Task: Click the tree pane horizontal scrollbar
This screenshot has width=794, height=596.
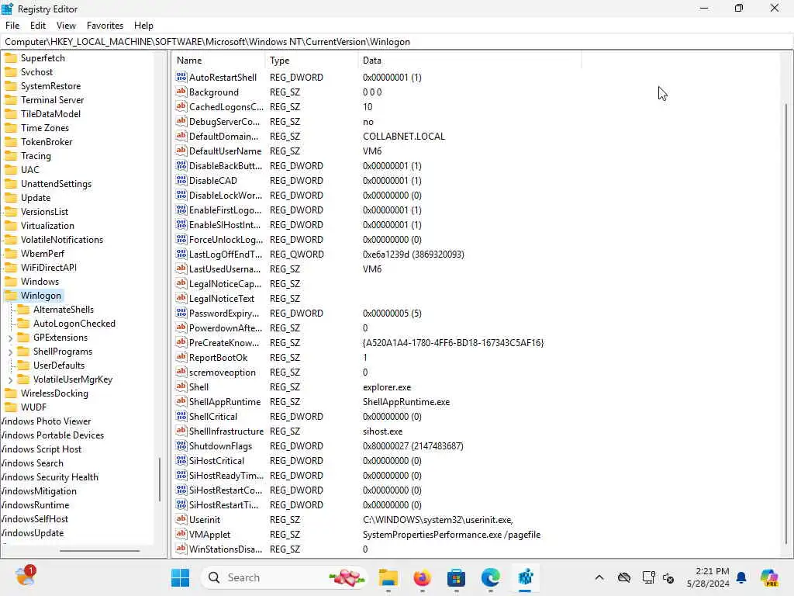Action: coord(99,550)
